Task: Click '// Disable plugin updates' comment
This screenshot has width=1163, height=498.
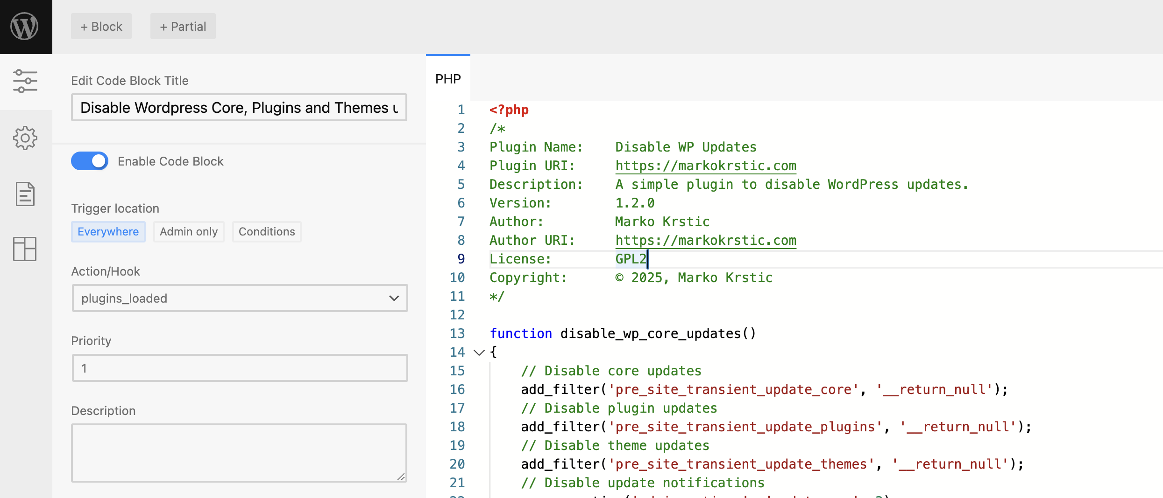Action: (x=619, y=408)
